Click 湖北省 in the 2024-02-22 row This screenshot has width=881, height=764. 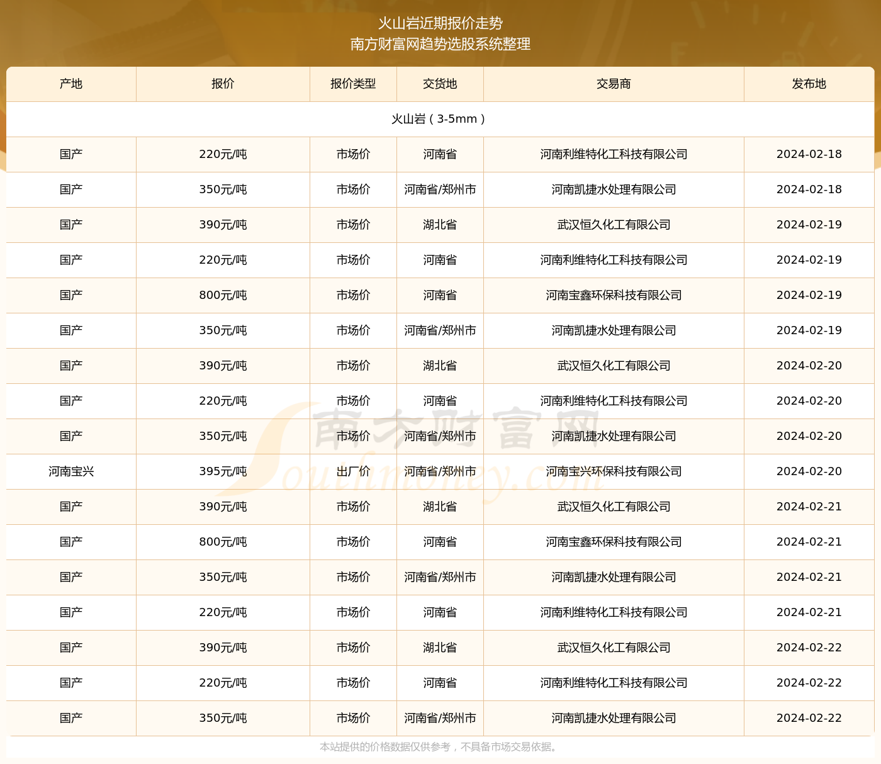(440, 648)
